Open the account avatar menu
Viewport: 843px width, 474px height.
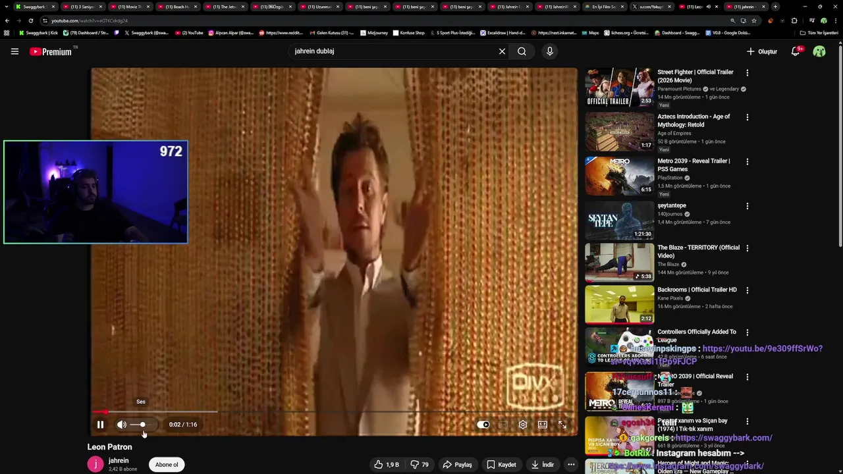(819, 51)
